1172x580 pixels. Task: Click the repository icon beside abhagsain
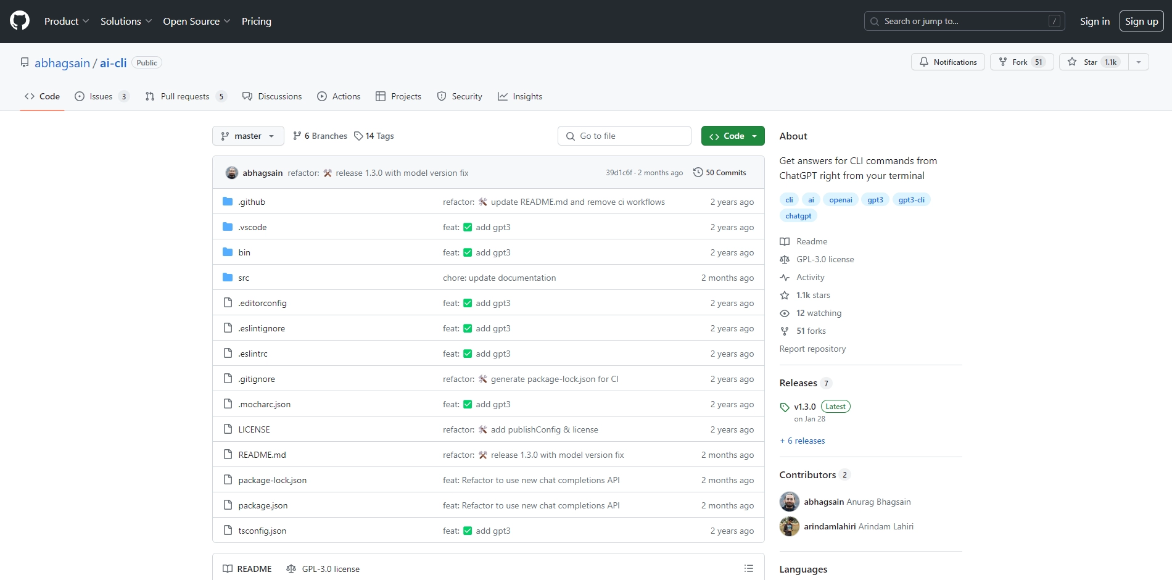point(25,63)
